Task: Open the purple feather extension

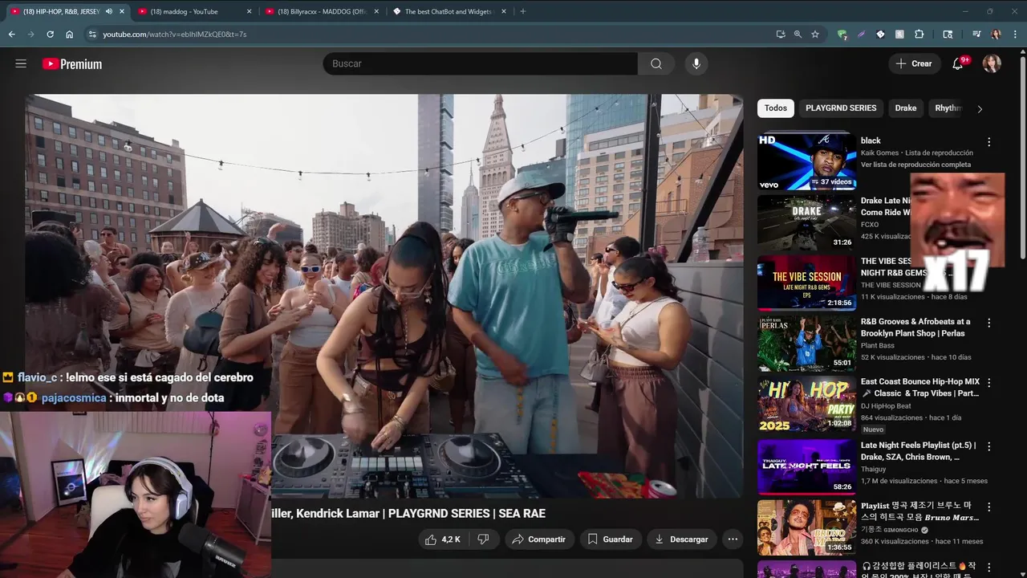Action: pos(861,35)
